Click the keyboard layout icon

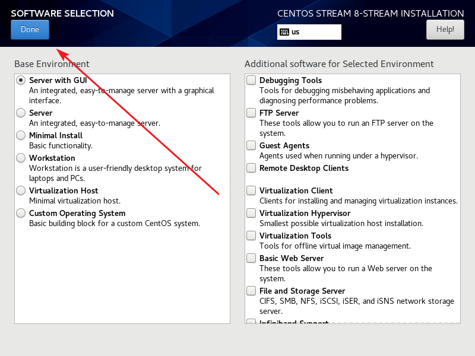click(x=284, y=32)
